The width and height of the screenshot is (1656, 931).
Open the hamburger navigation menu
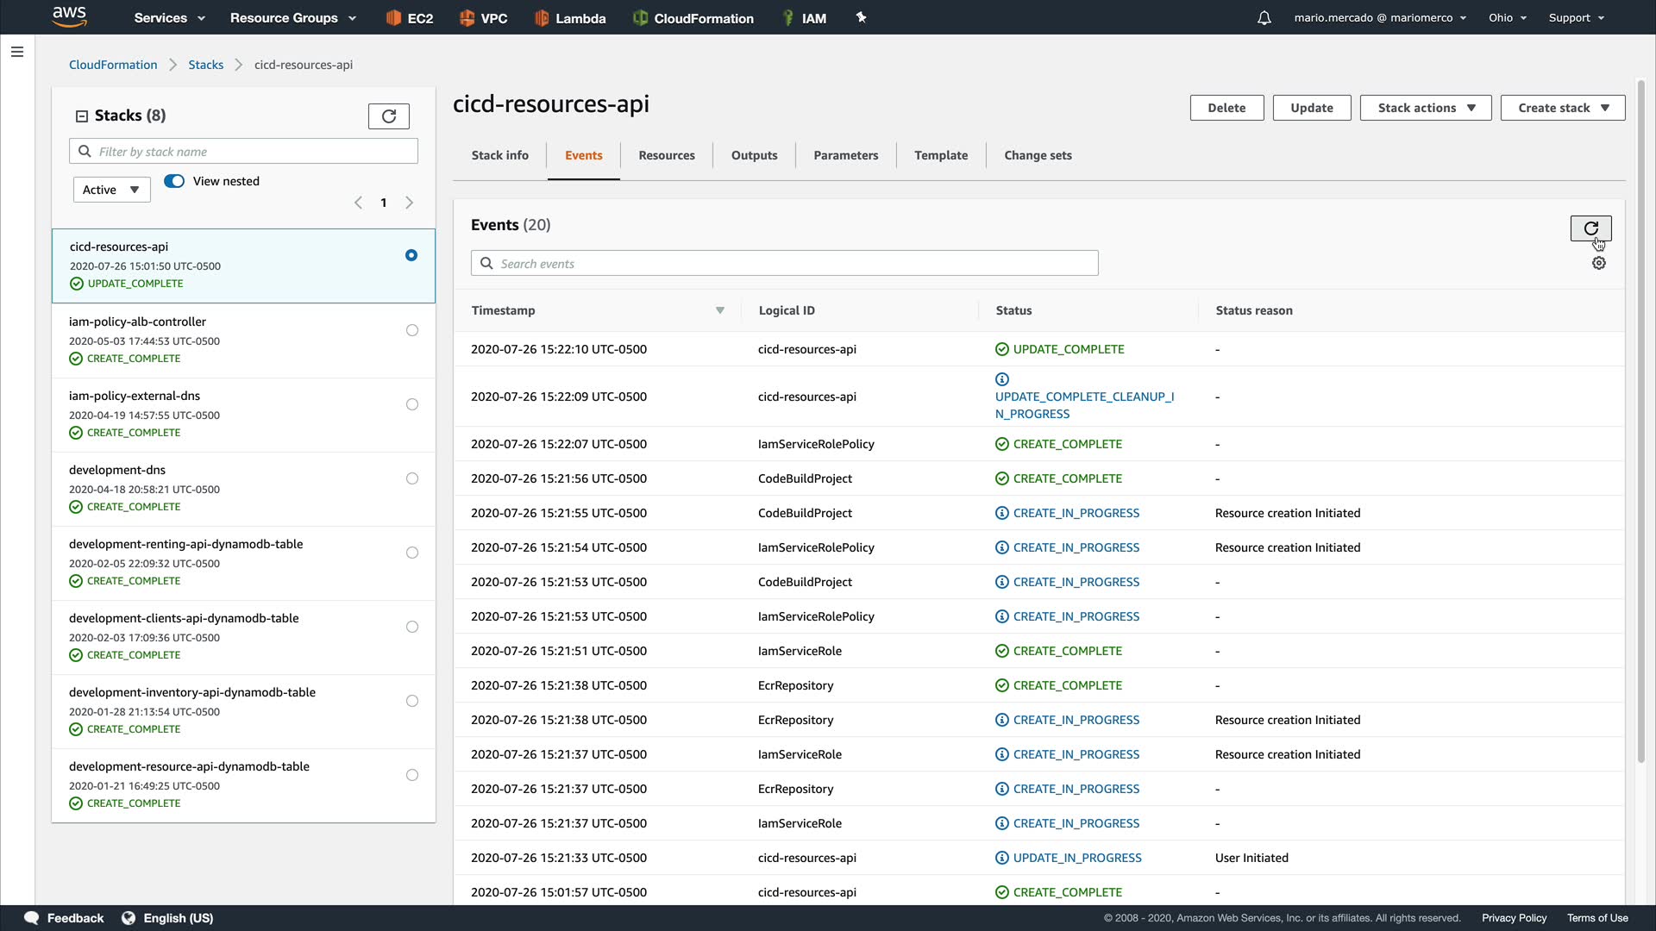(16, 52)
